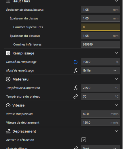Click the Mode de détours label
The image size is (123, 149).
click(17, 148)
